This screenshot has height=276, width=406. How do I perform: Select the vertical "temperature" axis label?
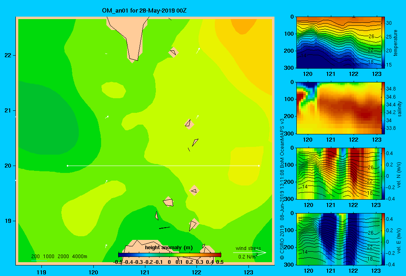click(x=395, y=43)
